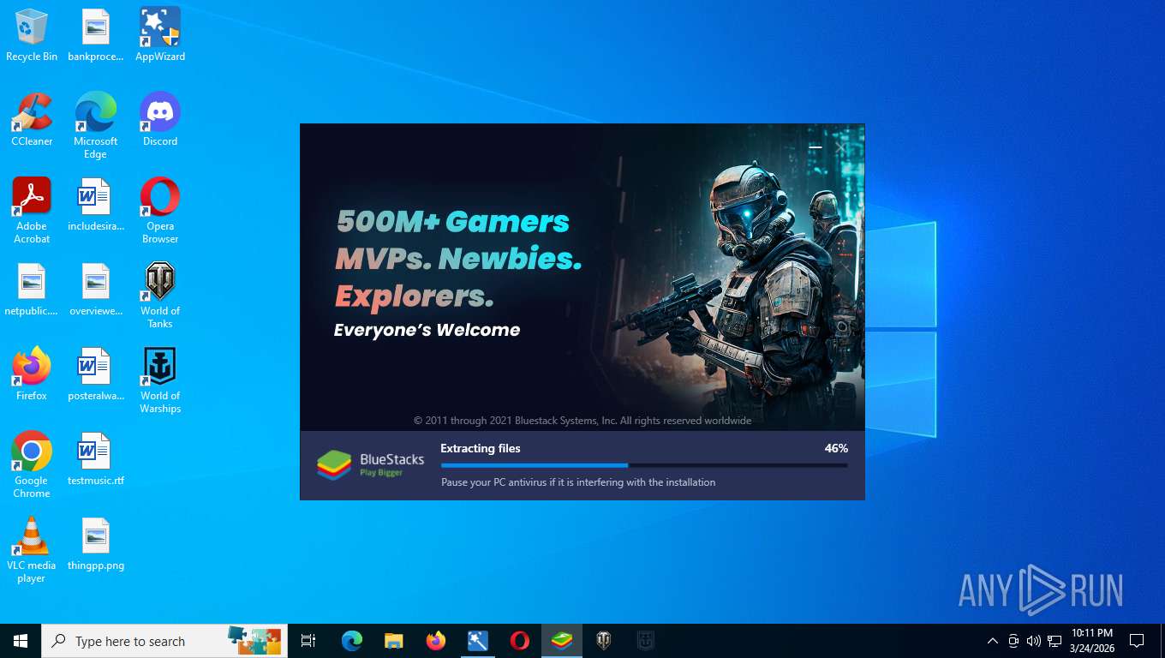
Task: Click the 500M+ Gamers headline
Action: tap(452, 222)
